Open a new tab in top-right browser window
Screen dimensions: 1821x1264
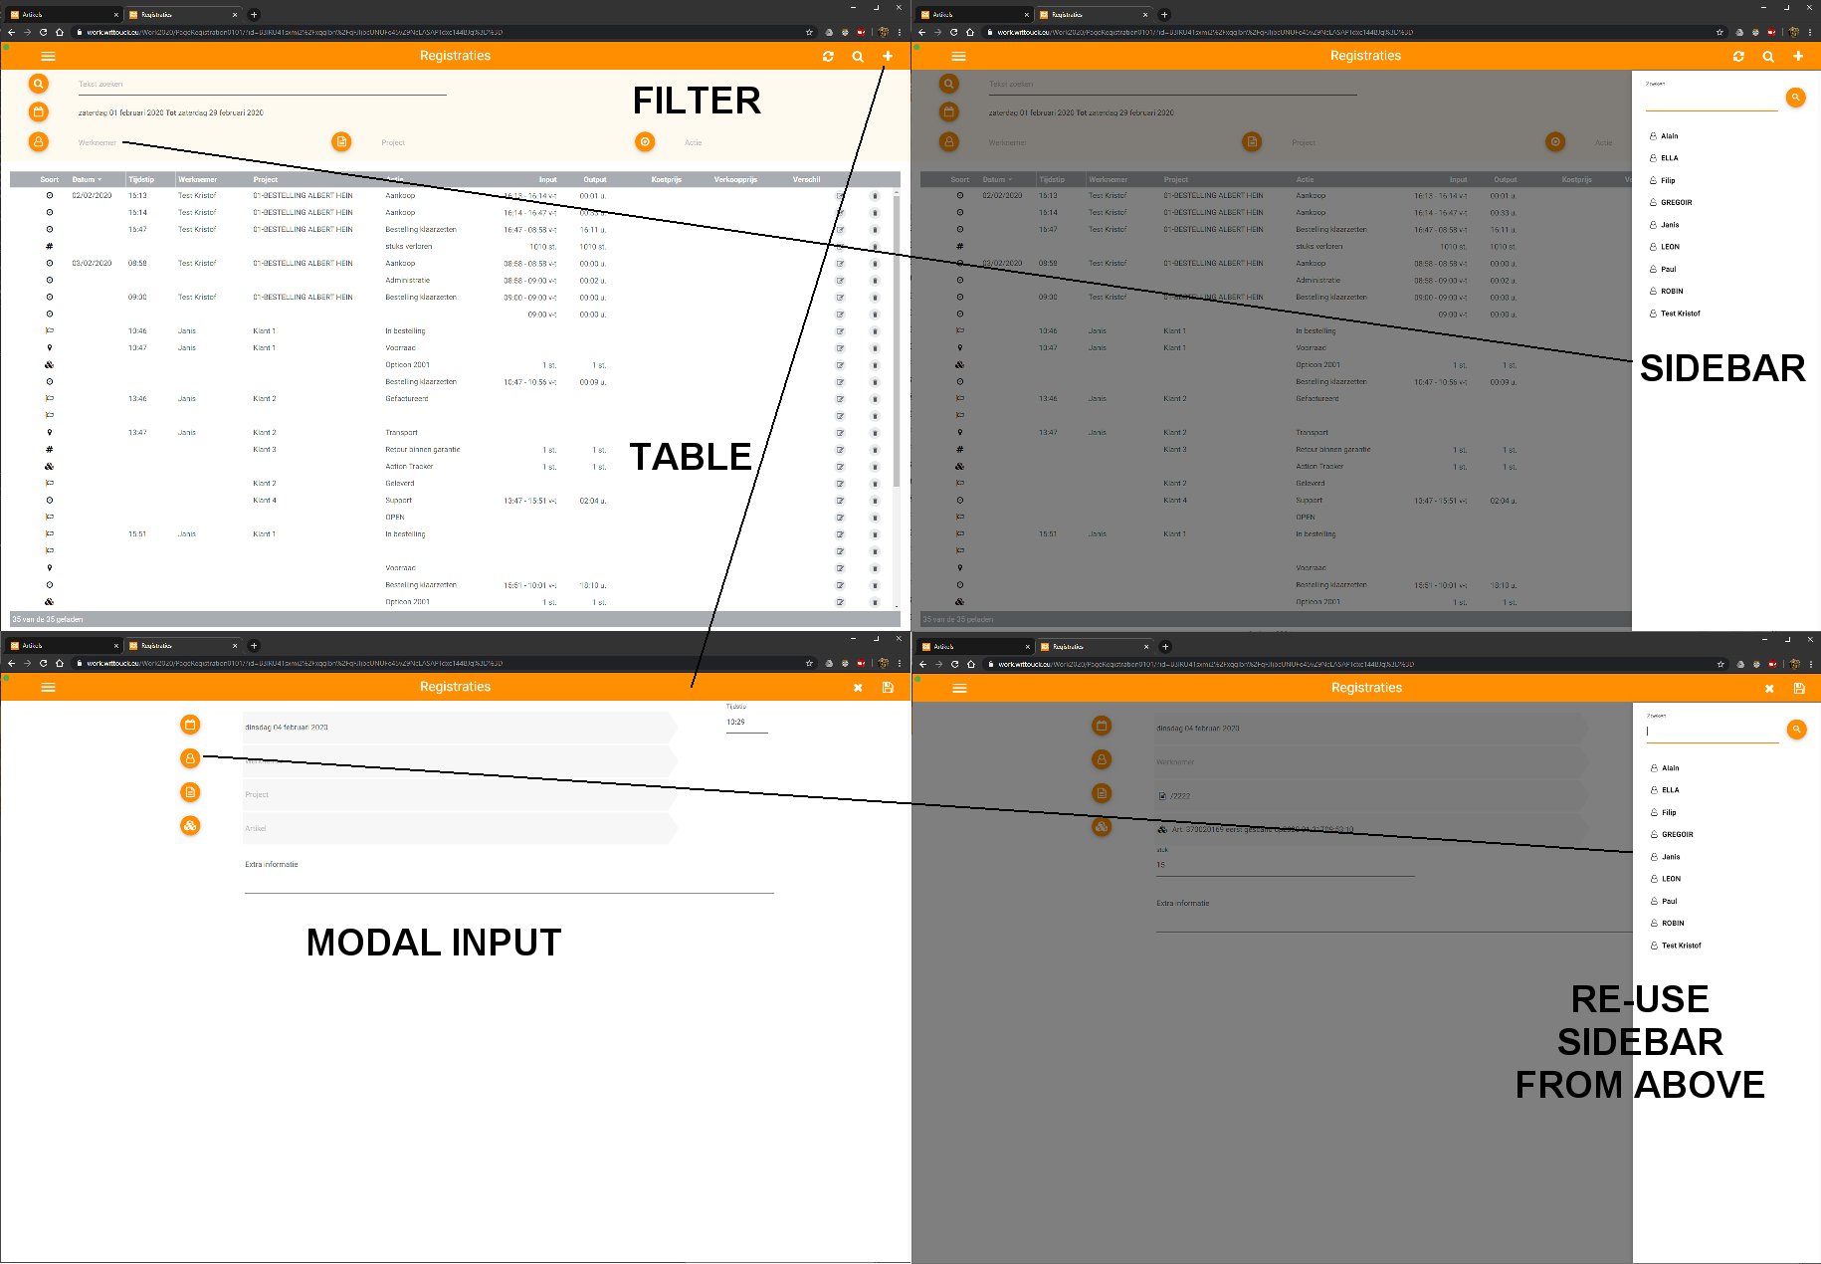[x=1164, y=15]
